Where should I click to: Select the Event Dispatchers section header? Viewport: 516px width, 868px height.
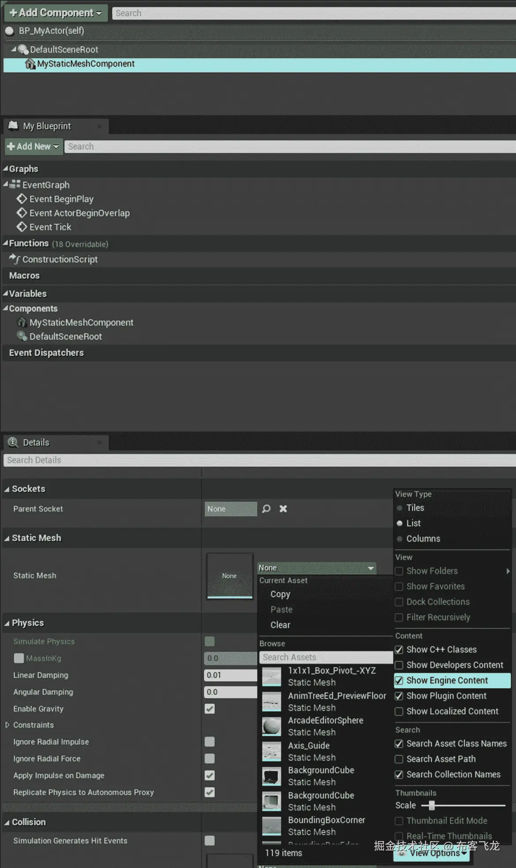pyautogui.click(x=260, y=353)
